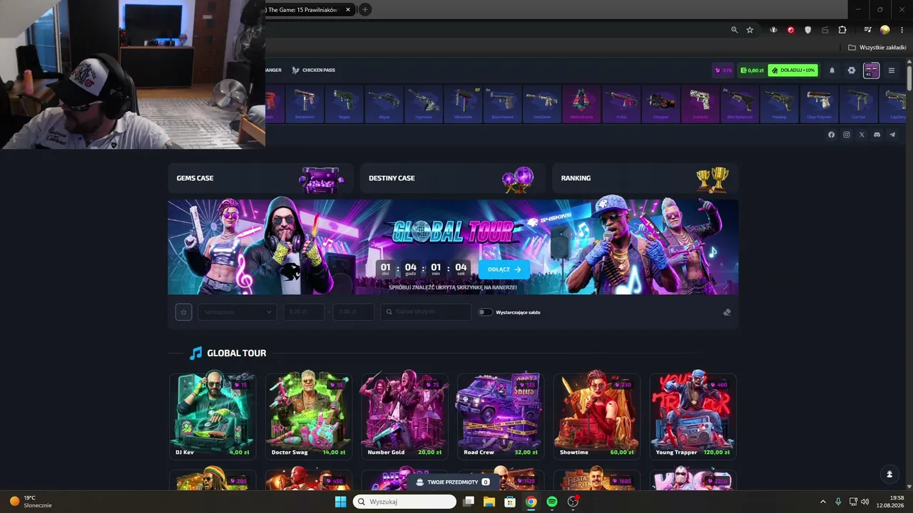Open the notifications bell icon
913x513 pixels.
point(832,71)
